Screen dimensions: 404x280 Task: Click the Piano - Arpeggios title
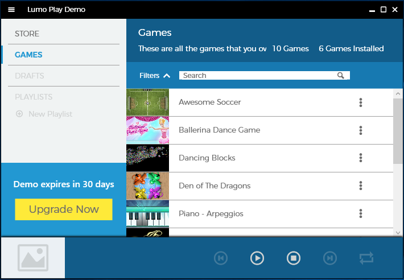coord(211,214)
